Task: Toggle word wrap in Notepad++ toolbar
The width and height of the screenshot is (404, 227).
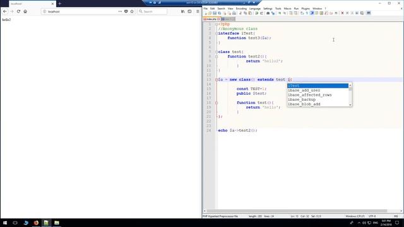Action: 302,13
